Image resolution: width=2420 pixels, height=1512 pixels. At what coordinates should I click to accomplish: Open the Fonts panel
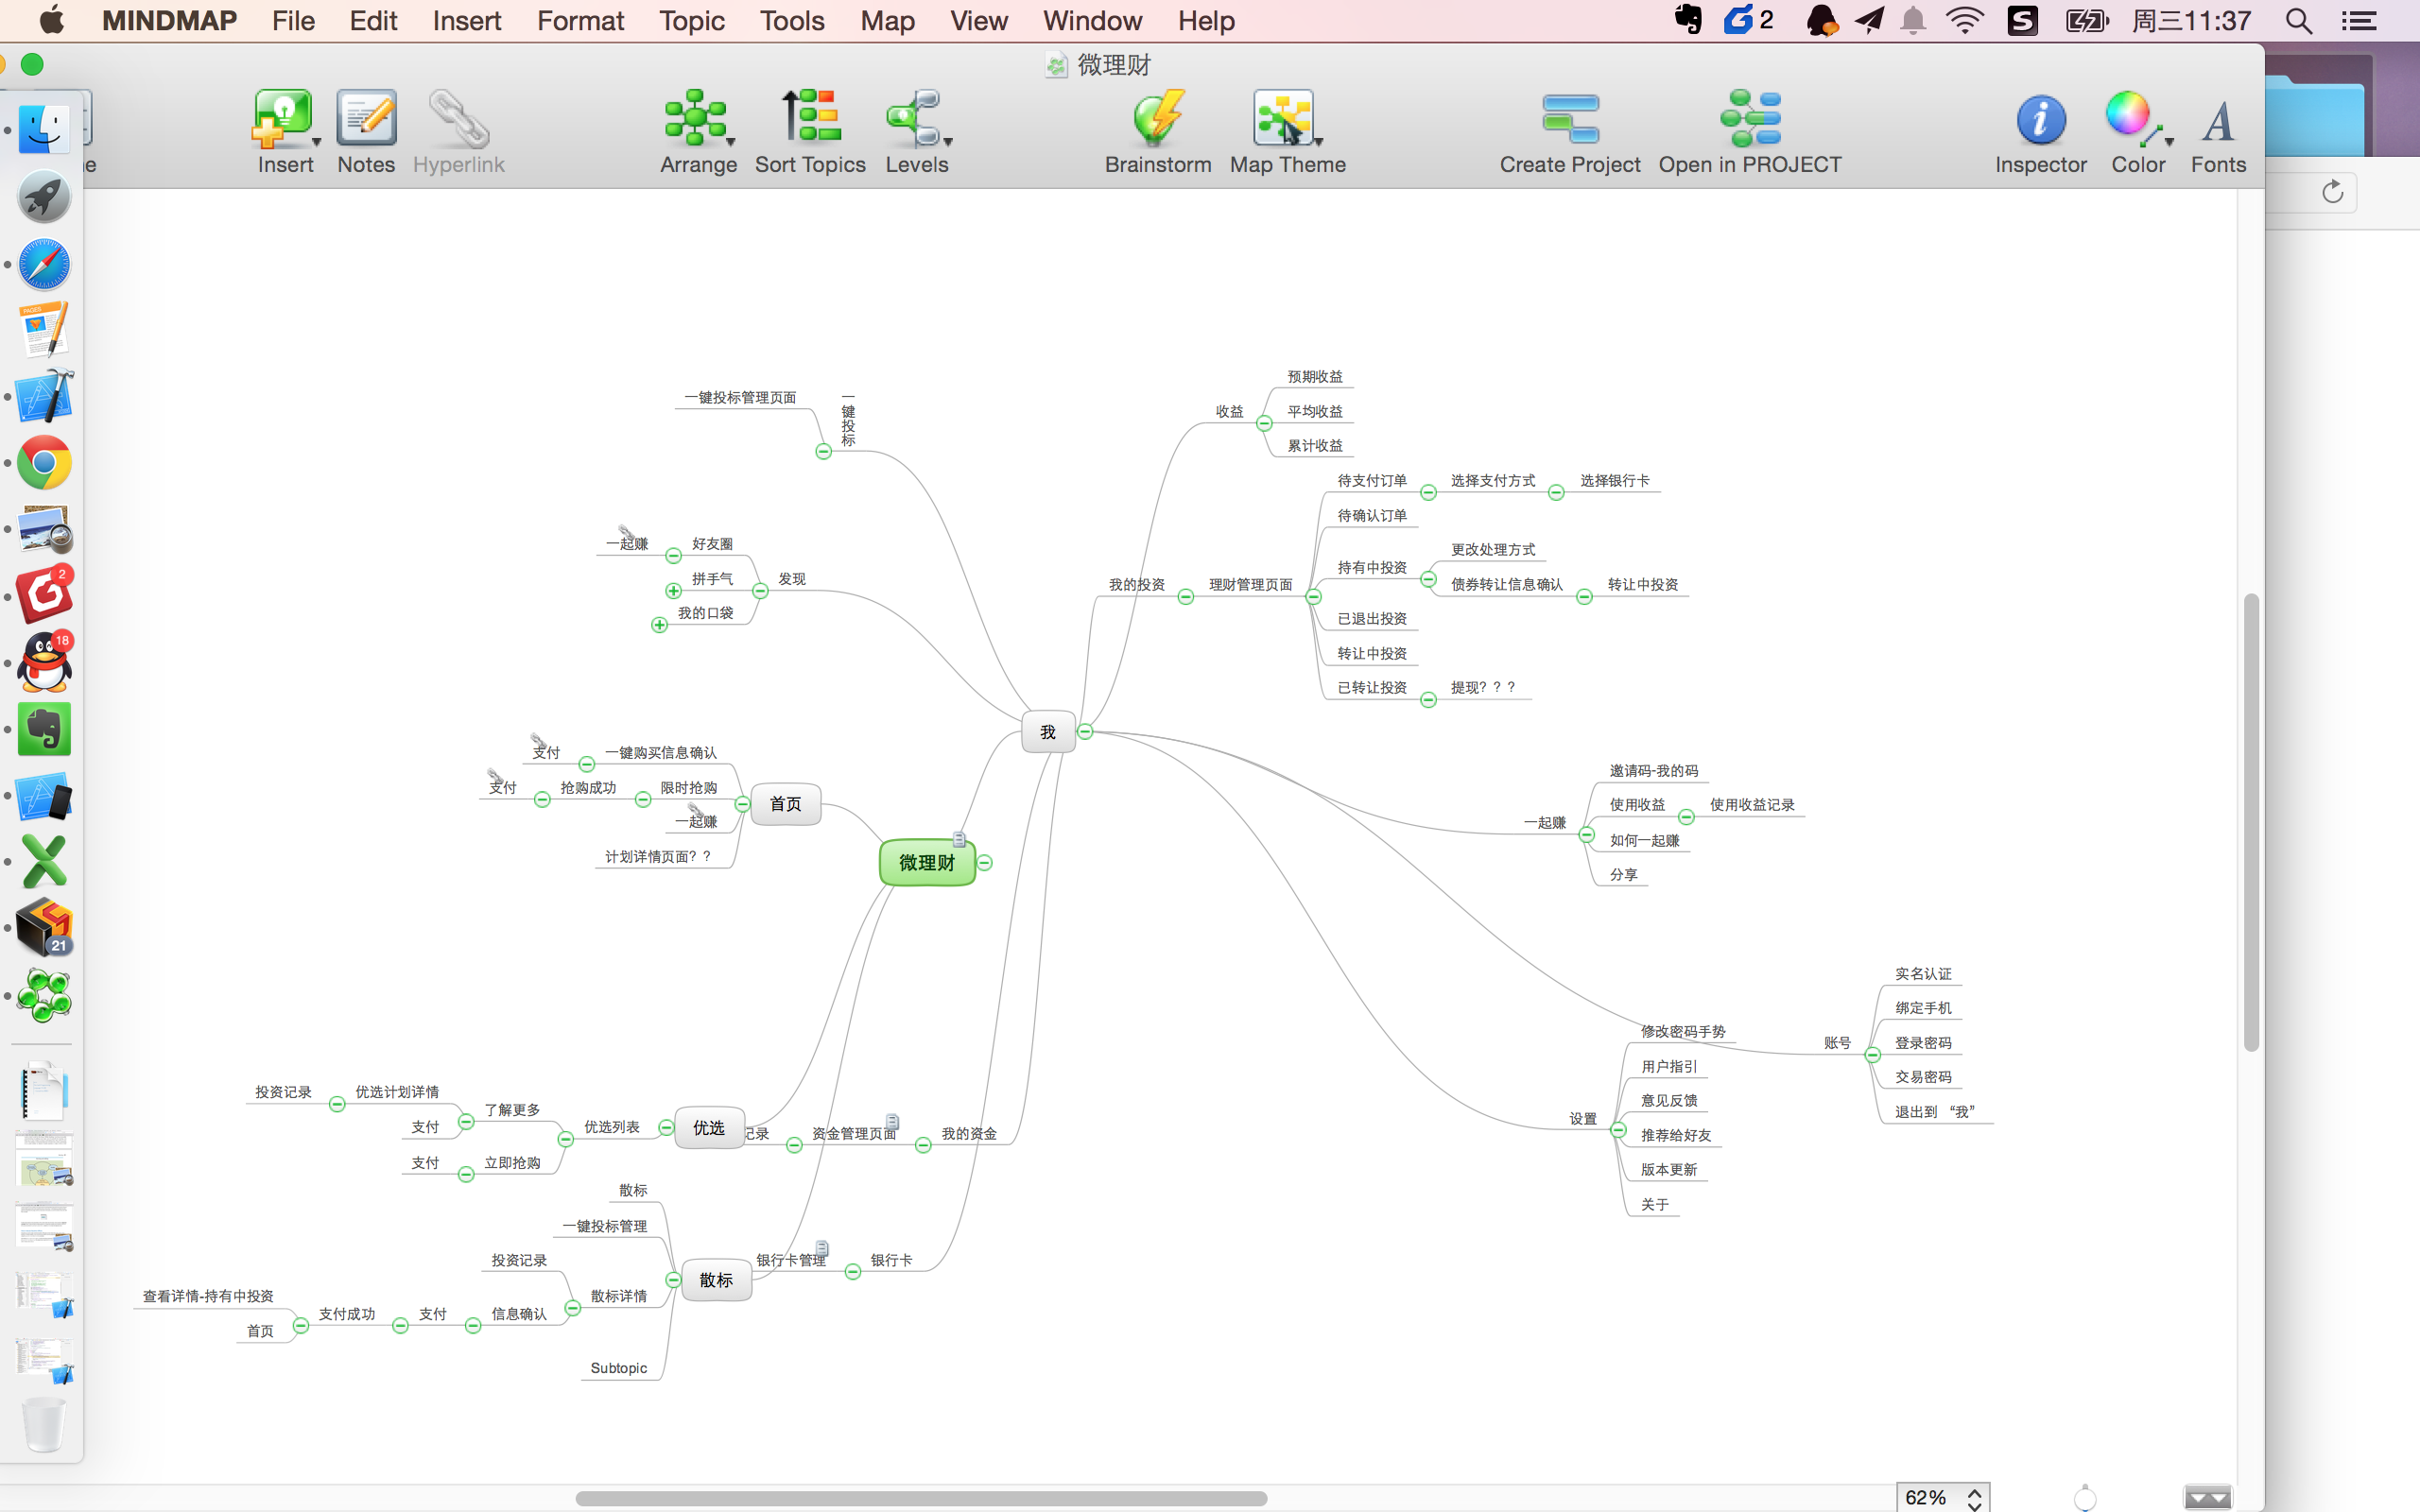[2218, 121]
